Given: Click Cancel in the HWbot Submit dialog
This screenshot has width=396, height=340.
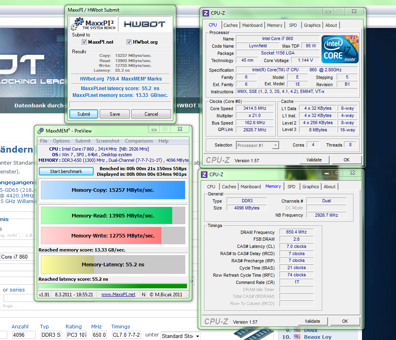Looking at the screenshot, I should pyautogui.click(x=151, y=114).
